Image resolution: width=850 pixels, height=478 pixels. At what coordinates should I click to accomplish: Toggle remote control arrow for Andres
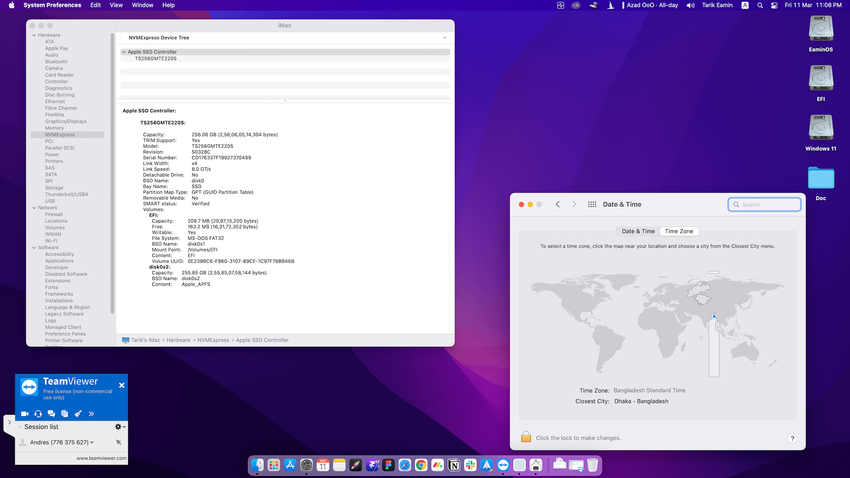pyautogui.click(x=118, y=442)
